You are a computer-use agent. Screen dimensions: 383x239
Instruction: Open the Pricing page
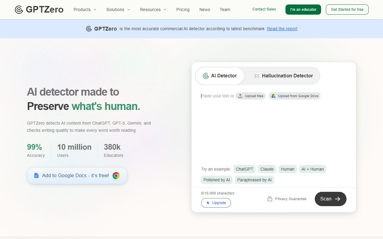[183, 10]
